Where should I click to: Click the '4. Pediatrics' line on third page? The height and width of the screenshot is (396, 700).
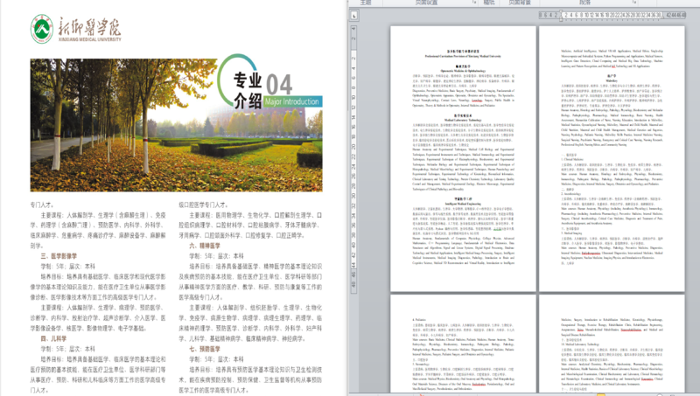(x=419, y=320)
